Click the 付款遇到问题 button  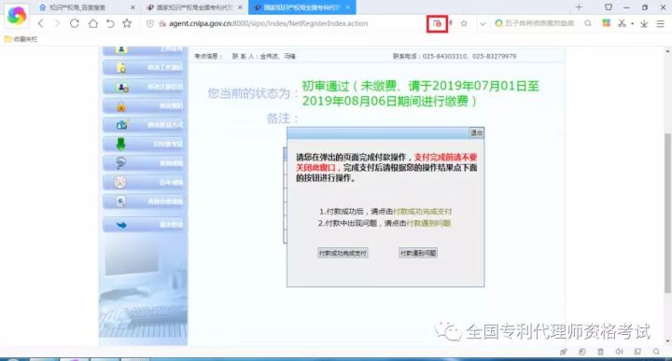point(418,253)
